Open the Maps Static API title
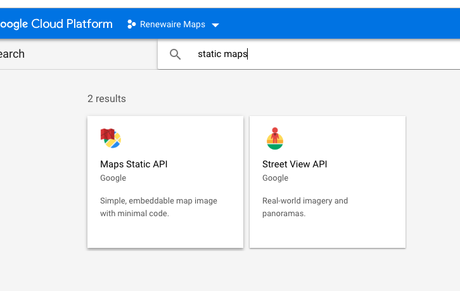Image resolution: width=460 pixels, height=291 pixels. pos(134,164)
